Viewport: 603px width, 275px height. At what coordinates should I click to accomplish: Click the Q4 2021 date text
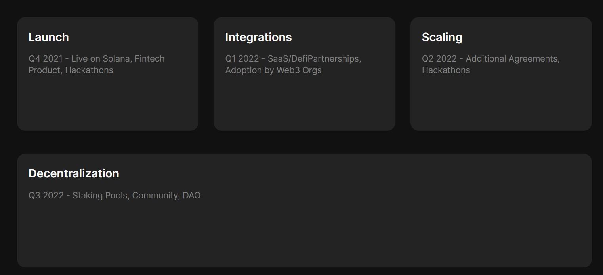point(46,59)
